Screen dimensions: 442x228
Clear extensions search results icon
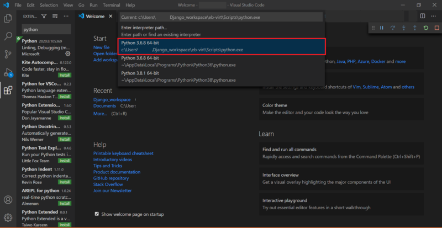click(55, 17)
